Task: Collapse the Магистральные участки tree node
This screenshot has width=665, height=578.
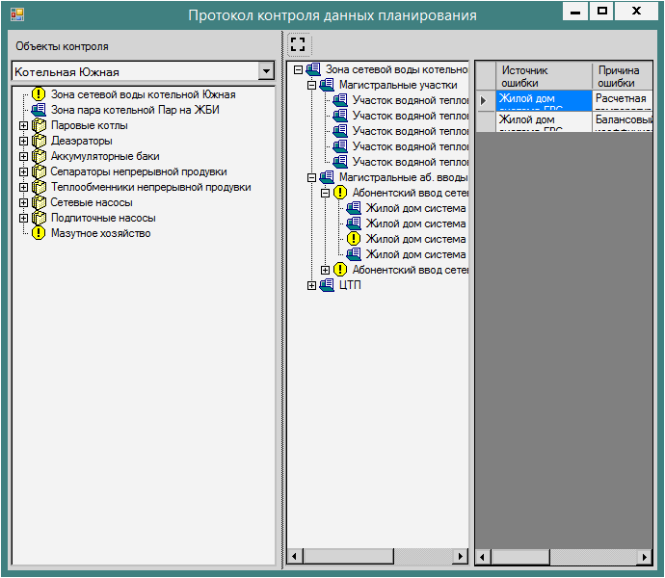Action: (x=312, y=85)
